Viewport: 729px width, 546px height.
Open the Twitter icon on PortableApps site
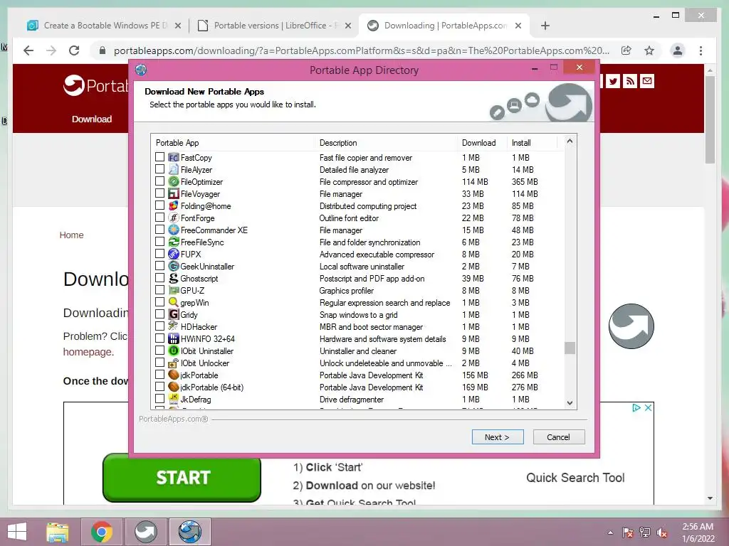pos(613,81)
